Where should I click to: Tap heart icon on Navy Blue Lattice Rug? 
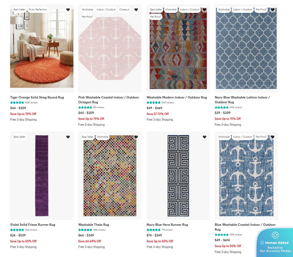coord(272,10)
